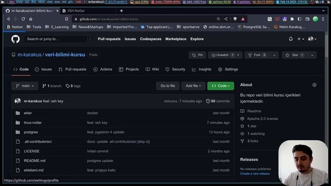Image resolution: width=331 pixels, height=186 pixels.
Task: View the 60 commits history
Action: pos(218,101)
